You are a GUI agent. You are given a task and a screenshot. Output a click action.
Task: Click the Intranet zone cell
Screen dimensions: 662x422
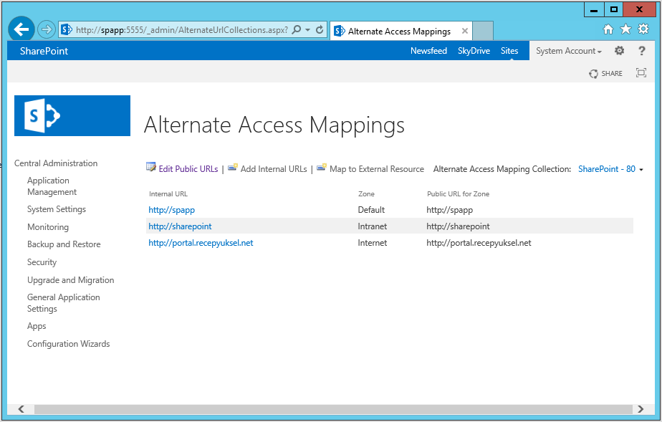[373, 226]
